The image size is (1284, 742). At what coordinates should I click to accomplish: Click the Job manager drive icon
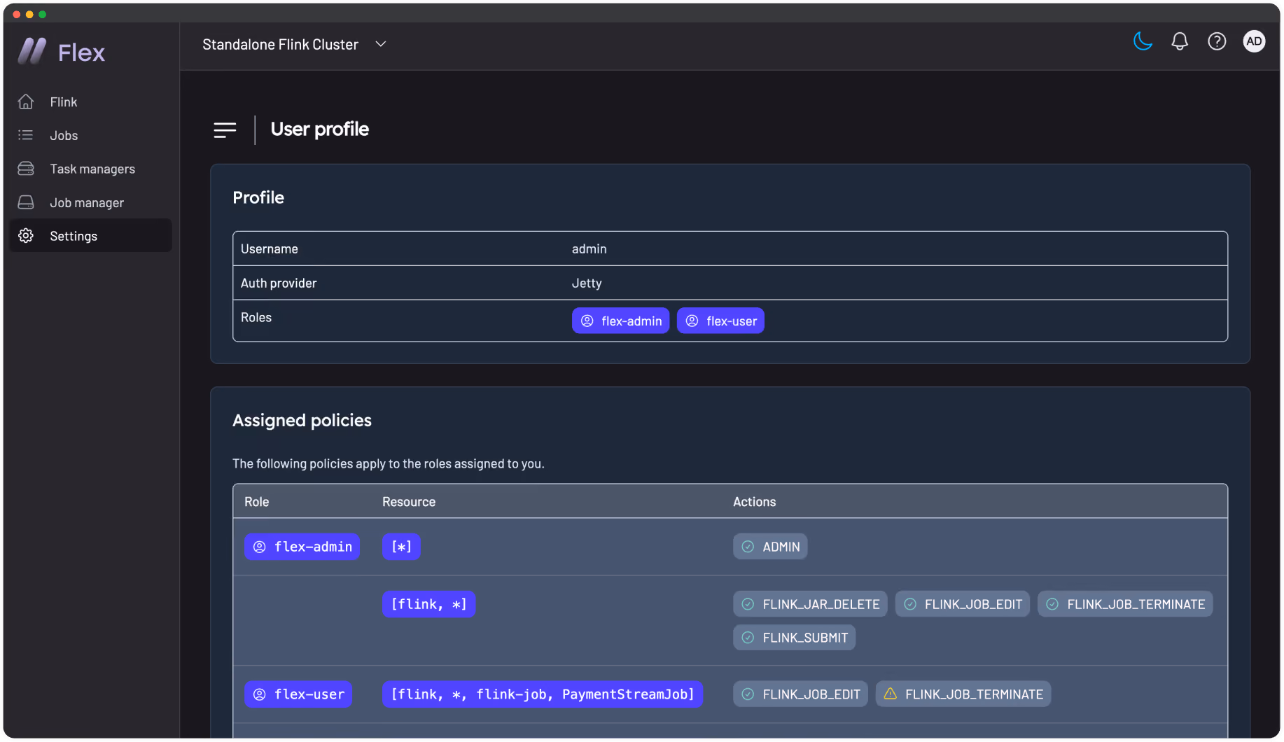[26, 202]
